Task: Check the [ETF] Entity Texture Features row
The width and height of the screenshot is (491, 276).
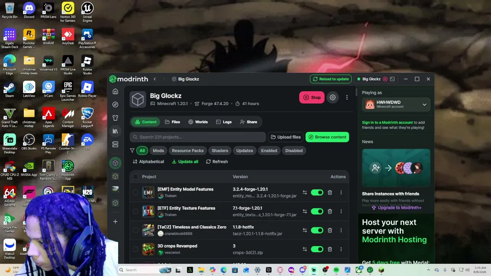Action: (x=135, y=211)
